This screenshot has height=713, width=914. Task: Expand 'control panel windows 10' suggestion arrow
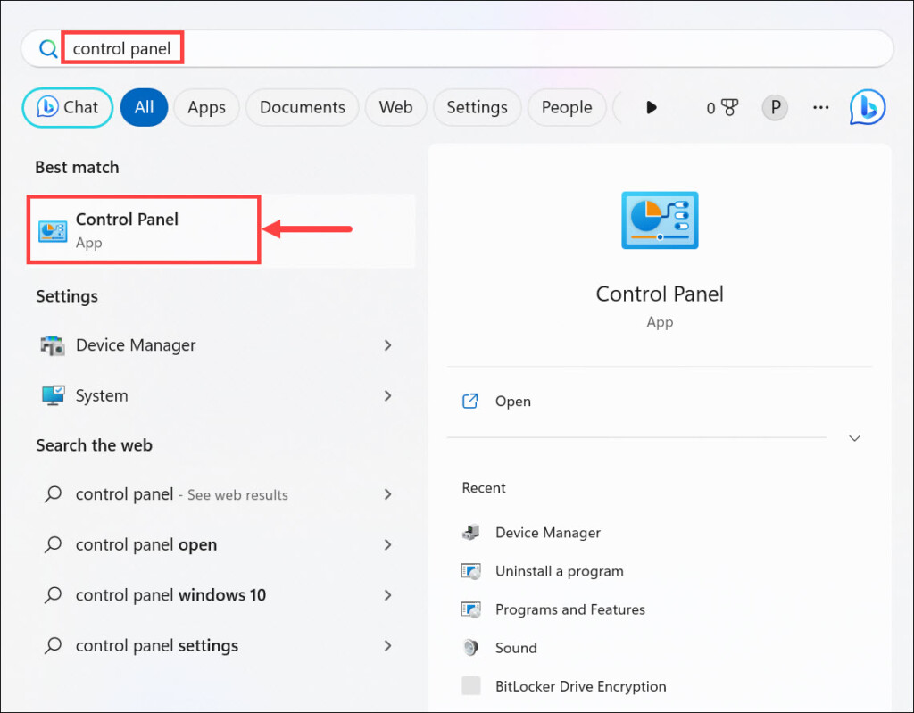coord(387,595)
